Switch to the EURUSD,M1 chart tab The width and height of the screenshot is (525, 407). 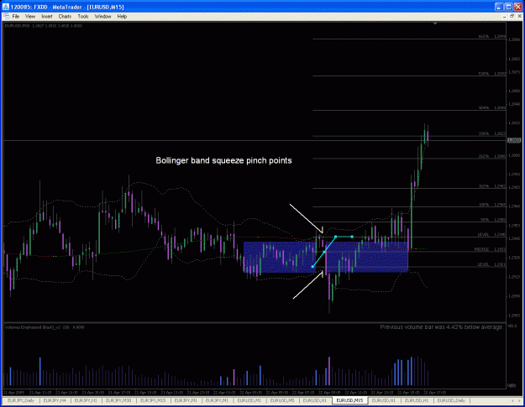tap(249, 400)
